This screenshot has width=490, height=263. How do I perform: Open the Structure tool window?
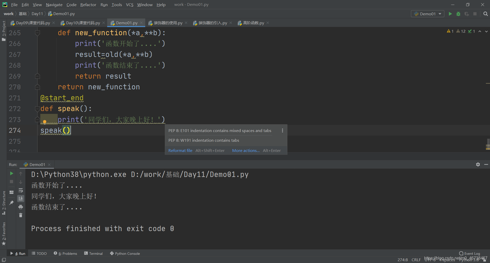(4, 203)
